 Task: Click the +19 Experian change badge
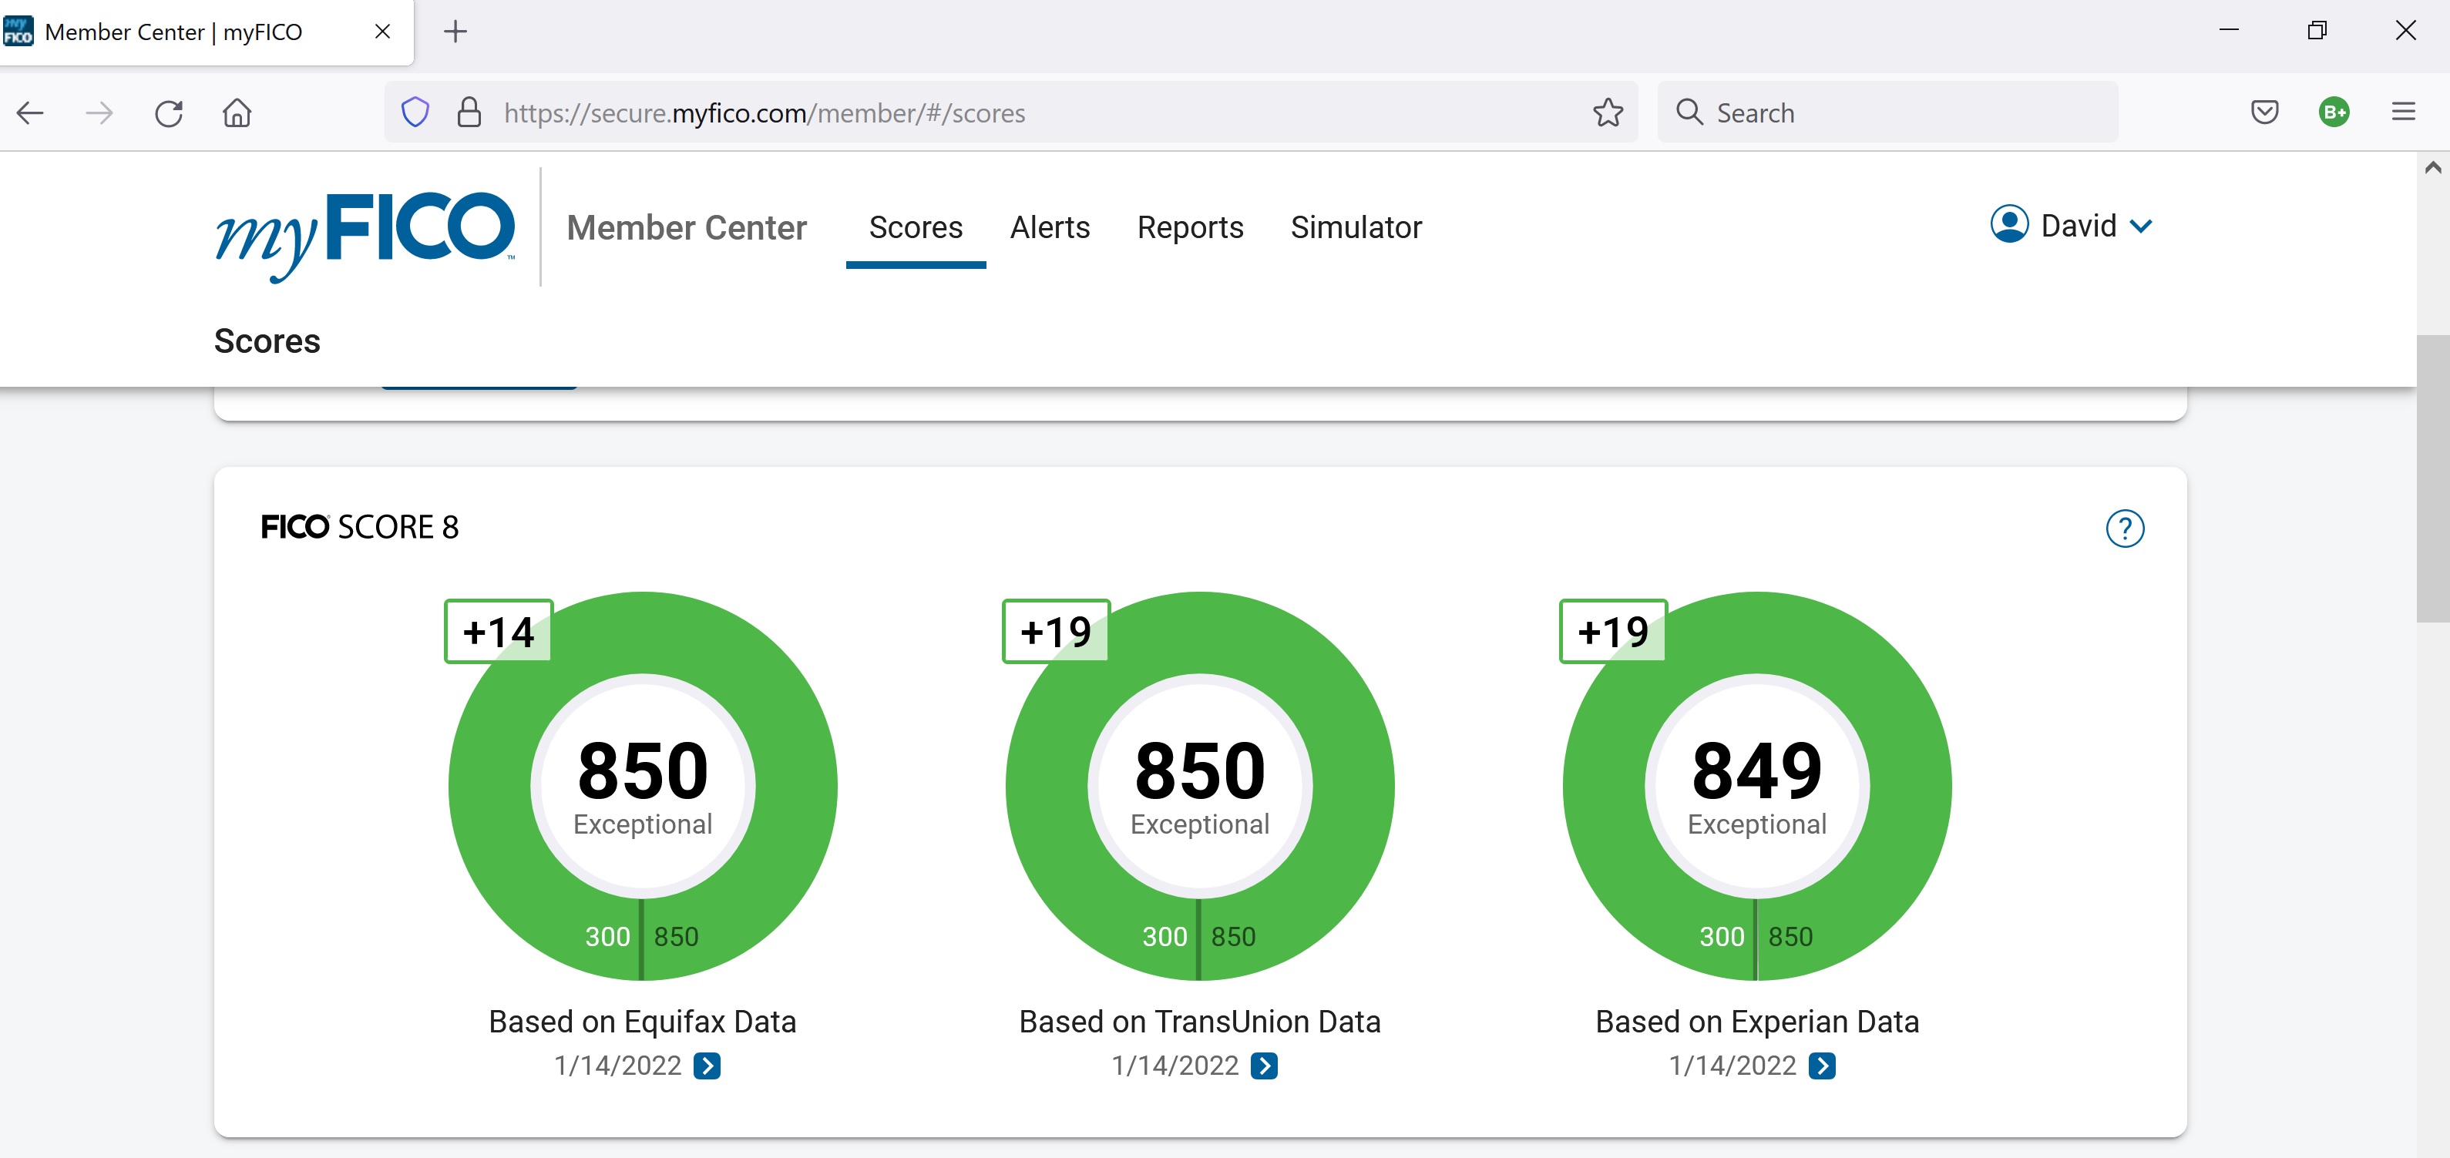point(1613,633)
